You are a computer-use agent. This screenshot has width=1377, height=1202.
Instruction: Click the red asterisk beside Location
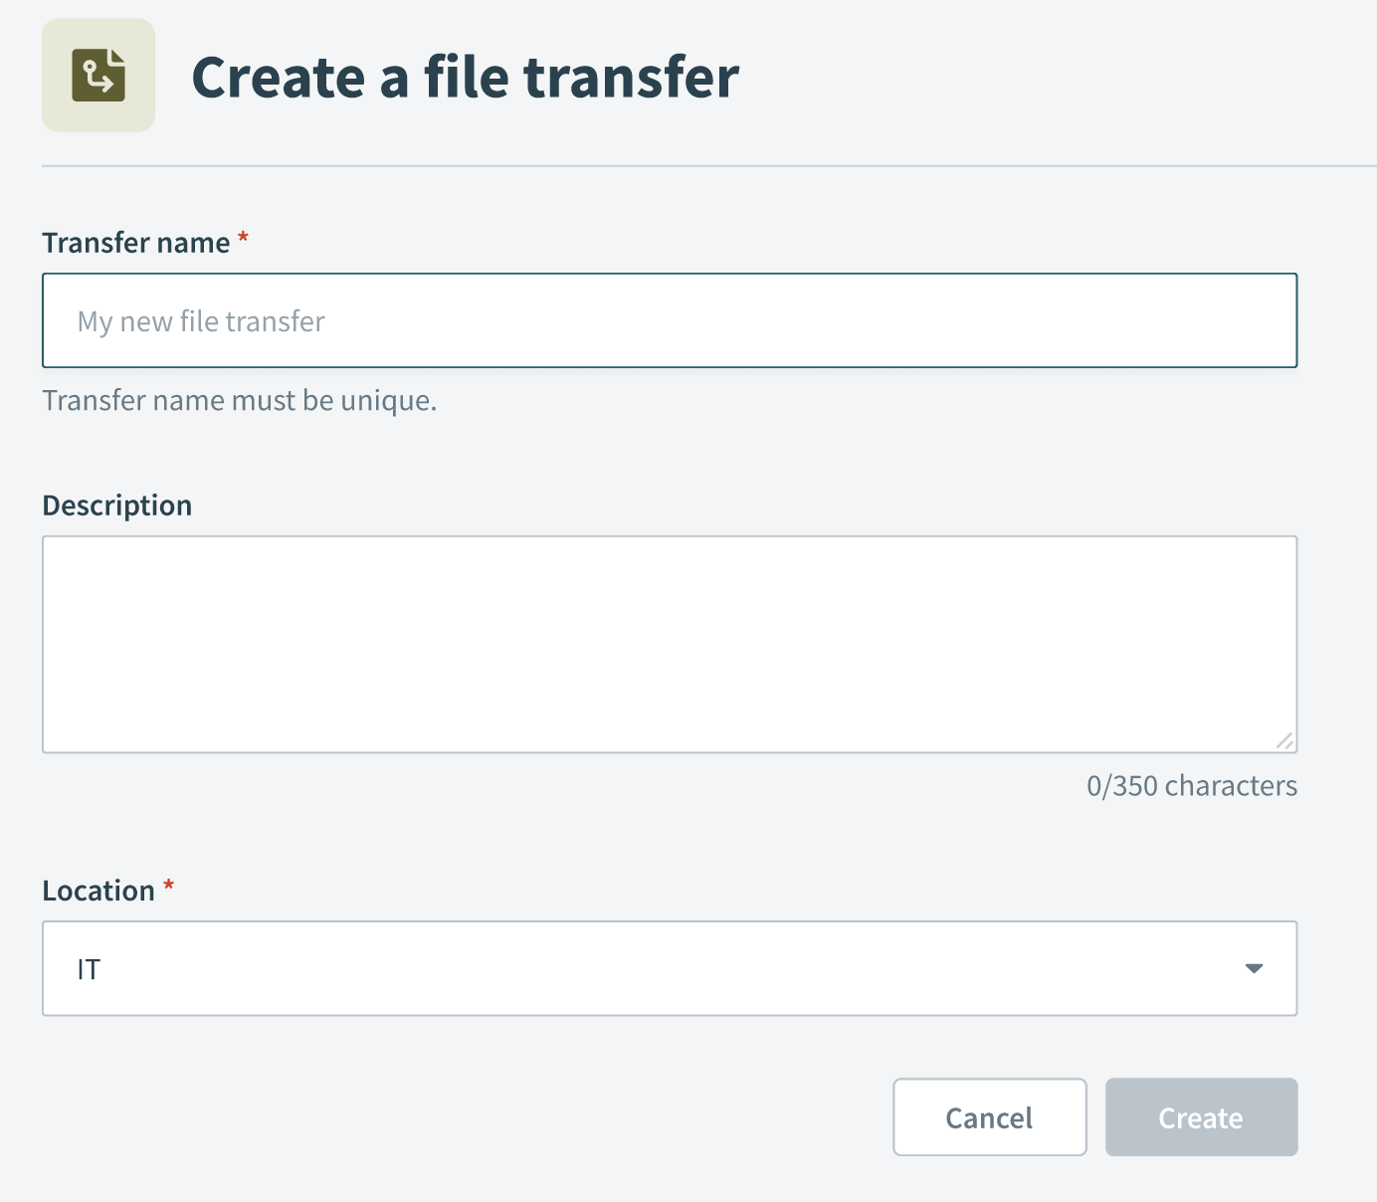pyautogui.click(x=167, y=887)
